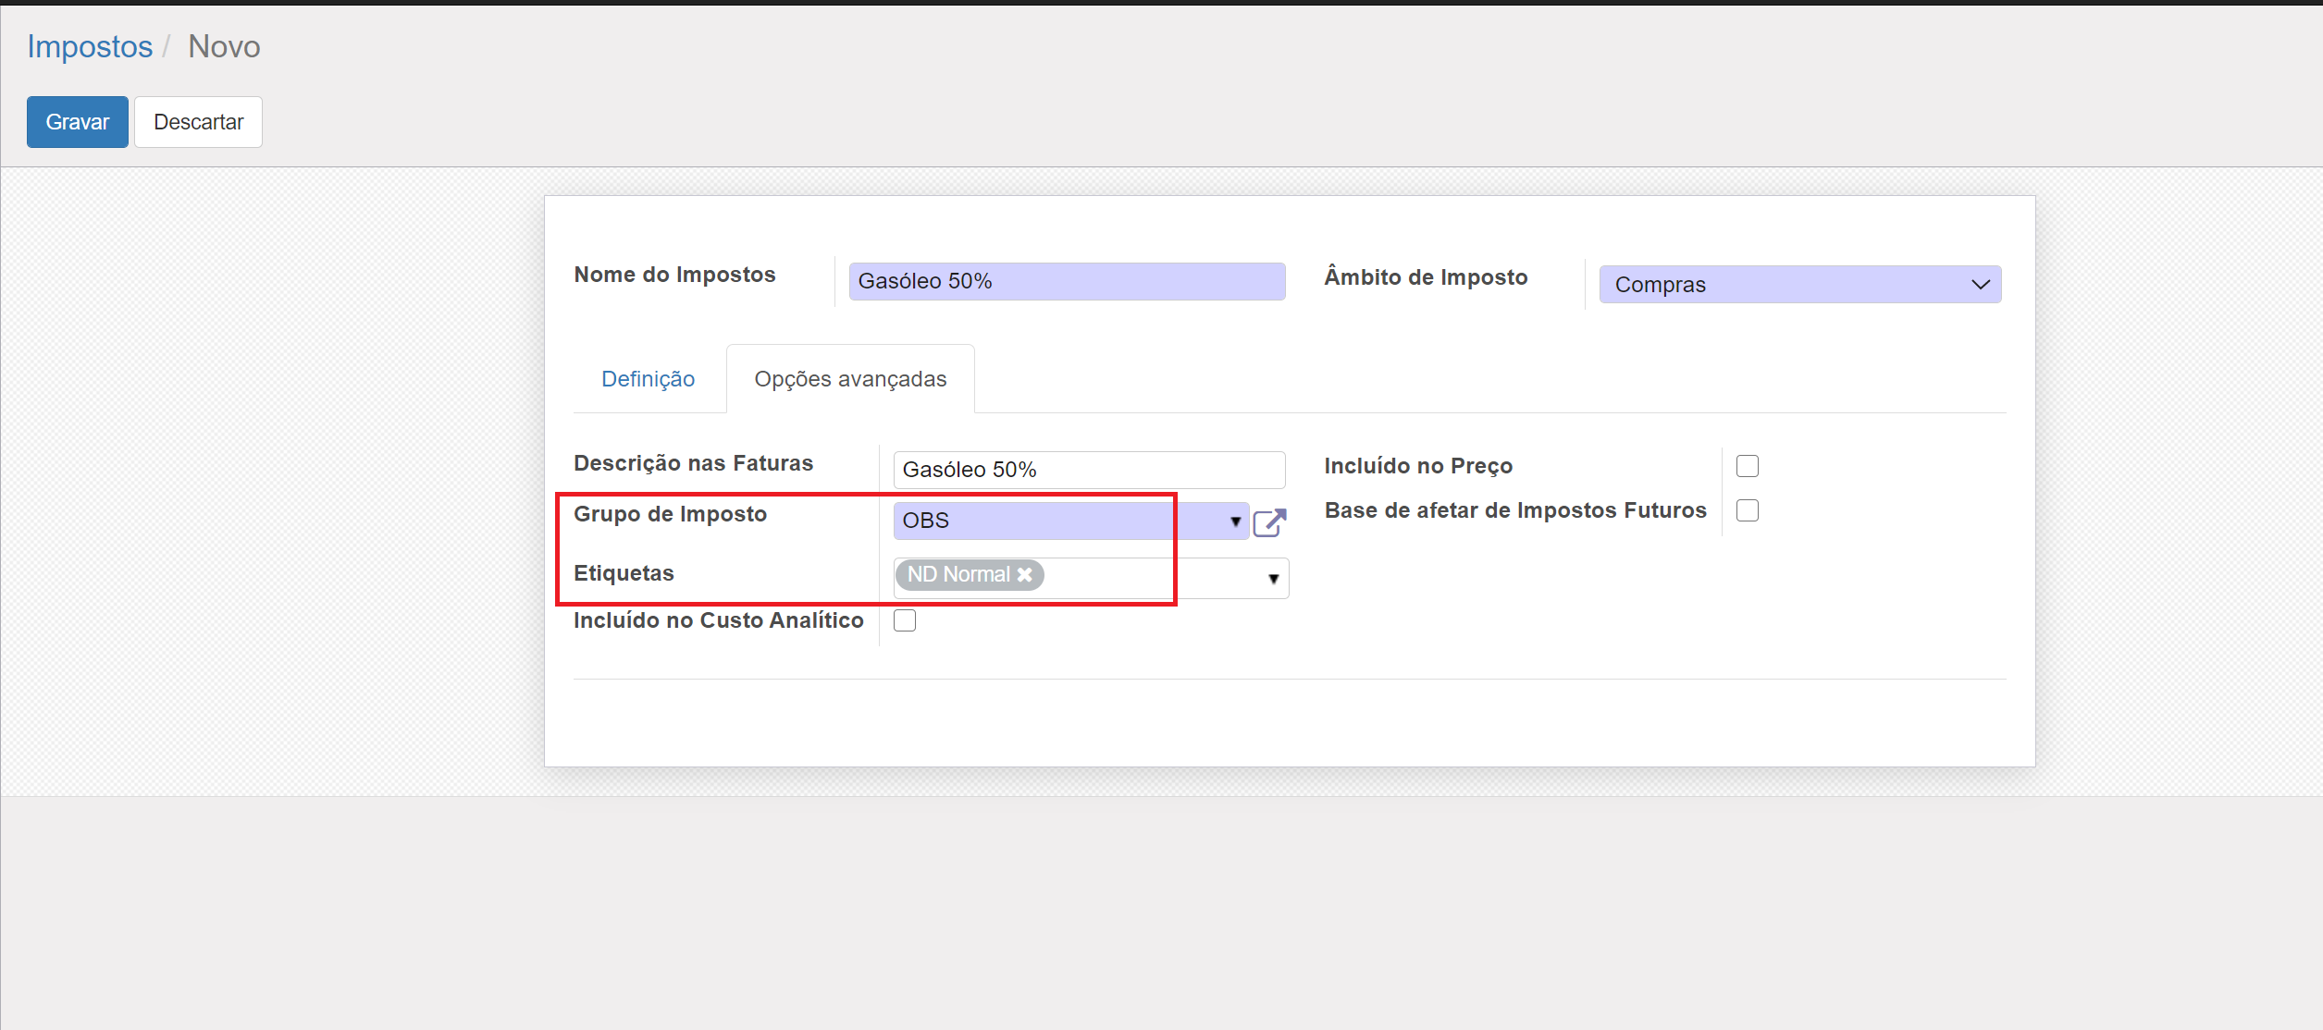This screenshot has height=1030, width=2323.
Task: Switch to the Definição tab
Action: [x=648, y=379]
